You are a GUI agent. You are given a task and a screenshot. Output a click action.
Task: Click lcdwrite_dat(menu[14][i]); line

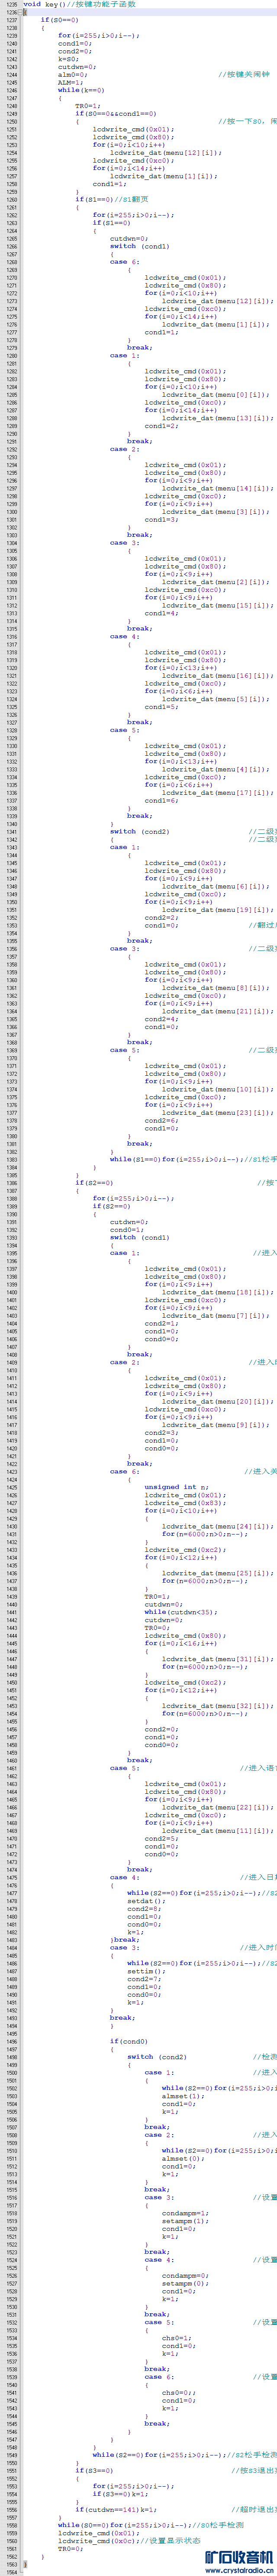(x=217, y=488)
